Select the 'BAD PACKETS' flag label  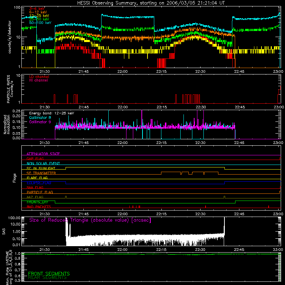[39, 207]
